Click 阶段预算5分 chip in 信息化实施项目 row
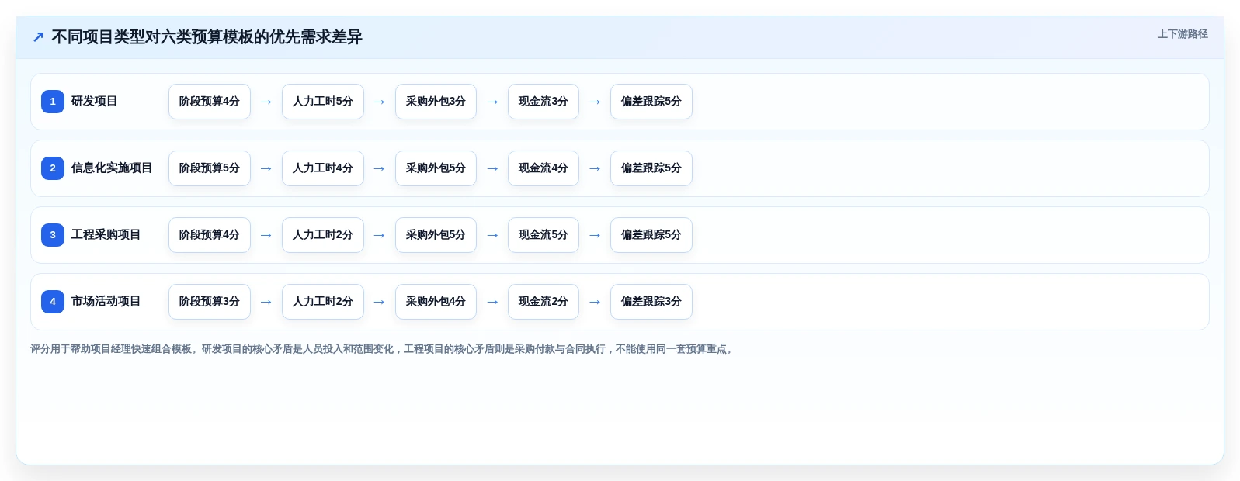The width and height of the screenshot is (1240, 481). (x=210, y=168)
